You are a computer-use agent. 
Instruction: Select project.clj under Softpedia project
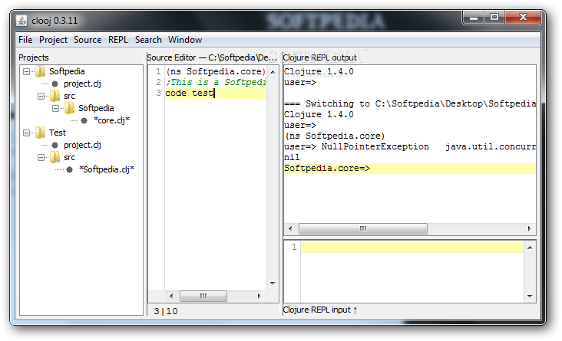82,84
